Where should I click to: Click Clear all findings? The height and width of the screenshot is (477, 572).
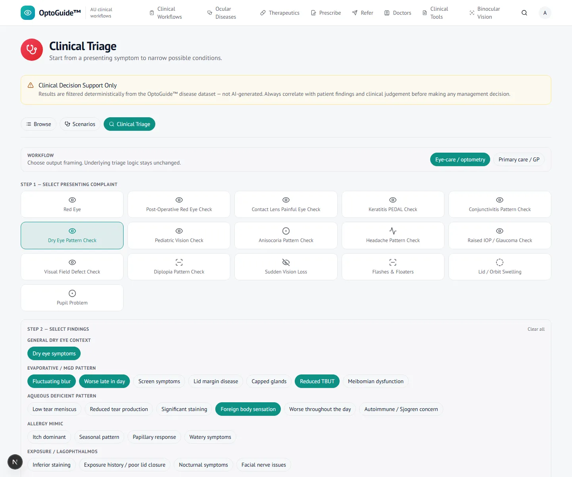click(536, 329)
